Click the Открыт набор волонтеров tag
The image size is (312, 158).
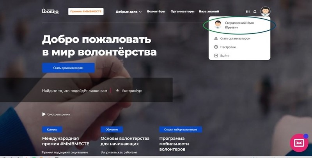pos(181,130)
